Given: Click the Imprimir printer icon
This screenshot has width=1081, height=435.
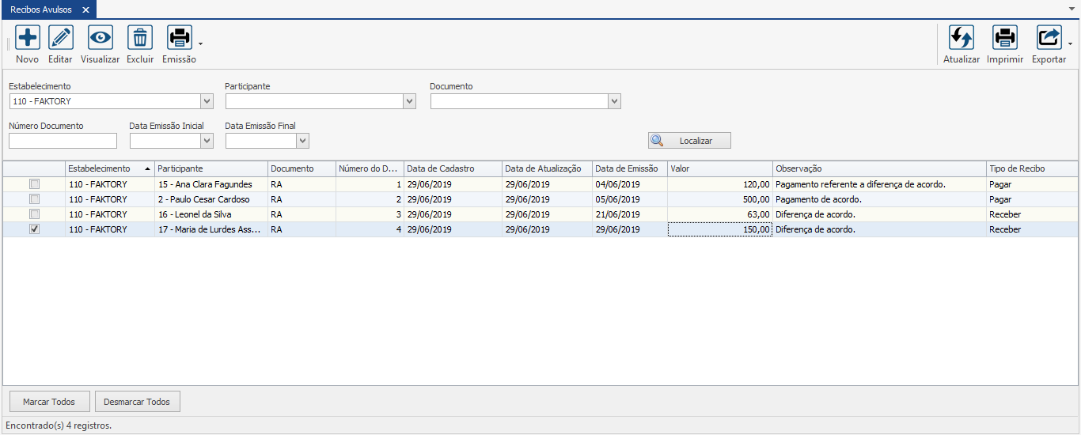Looking at the screenshot, I should click(1005, 38).
